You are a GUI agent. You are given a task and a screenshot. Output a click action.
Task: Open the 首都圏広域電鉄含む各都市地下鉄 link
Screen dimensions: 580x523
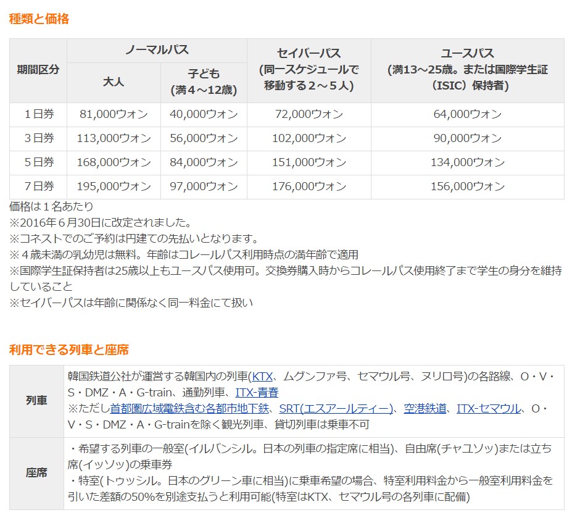(x=189, y=408)
